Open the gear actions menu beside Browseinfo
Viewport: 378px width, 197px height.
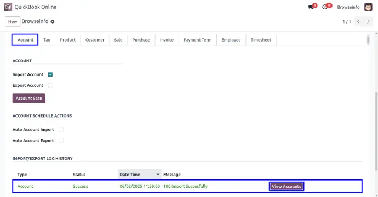[x=52, y=21]
